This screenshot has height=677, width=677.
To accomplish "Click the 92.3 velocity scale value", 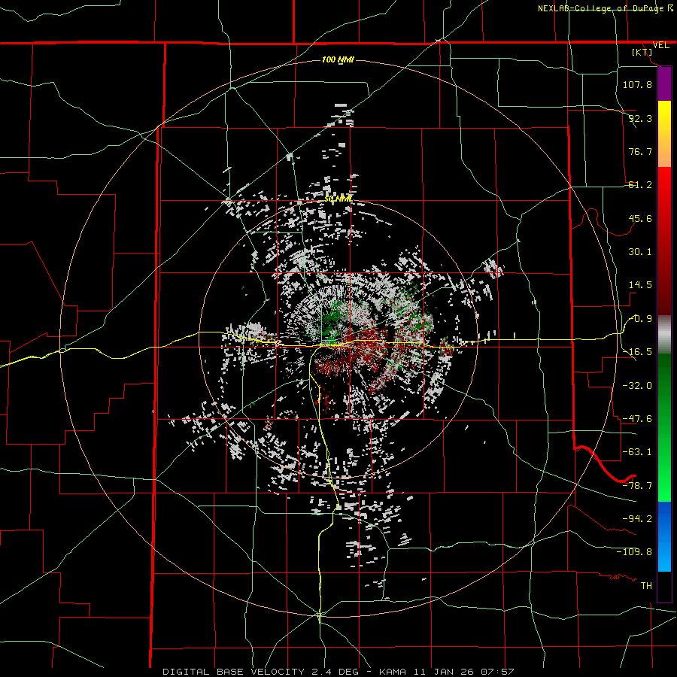I will tap(640, 118).
